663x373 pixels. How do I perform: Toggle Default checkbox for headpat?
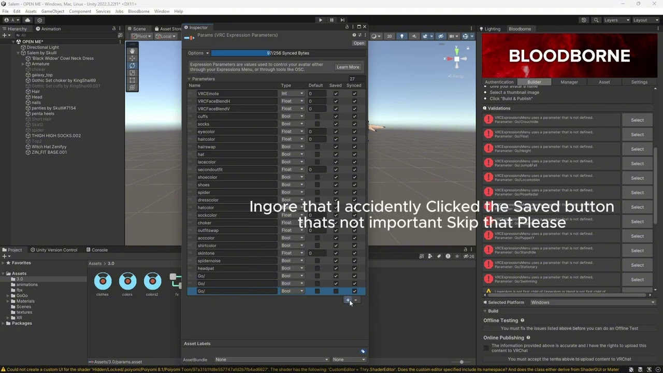point(317,268)
